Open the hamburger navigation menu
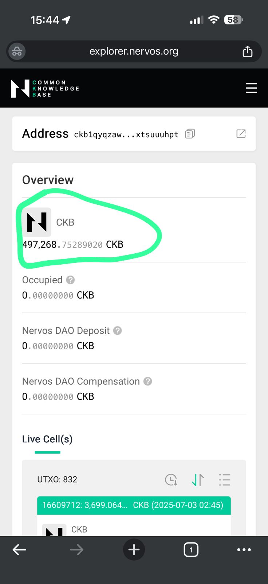268x584 pixels. pos(251,88)
